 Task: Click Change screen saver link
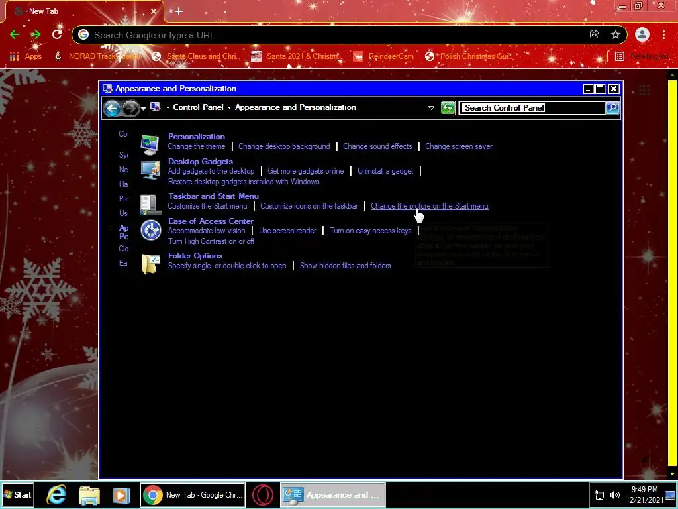[x=459, y=146]
